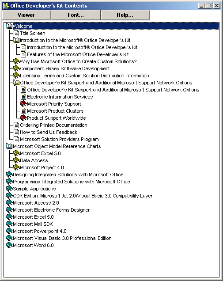Click the teal book icon for Microsoft Word 6.0

click(9, 245)
